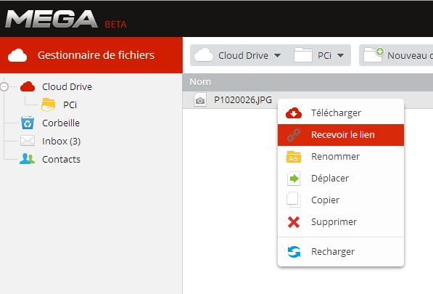Click the chain link icon in menu

tap(294, 135)
